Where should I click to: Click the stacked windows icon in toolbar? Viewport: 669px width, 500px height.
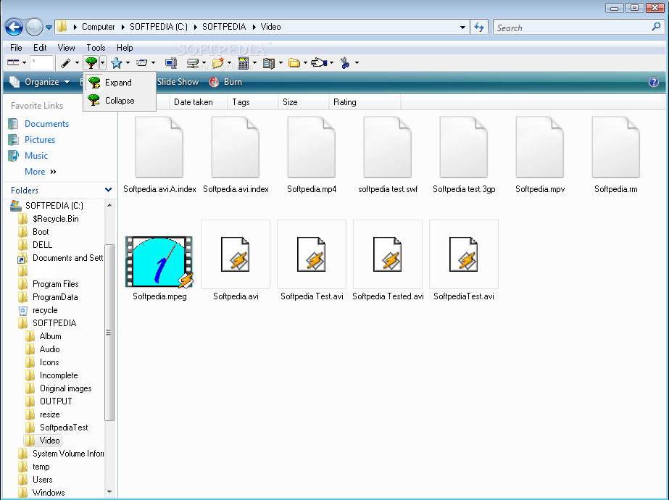coord(141,63)
